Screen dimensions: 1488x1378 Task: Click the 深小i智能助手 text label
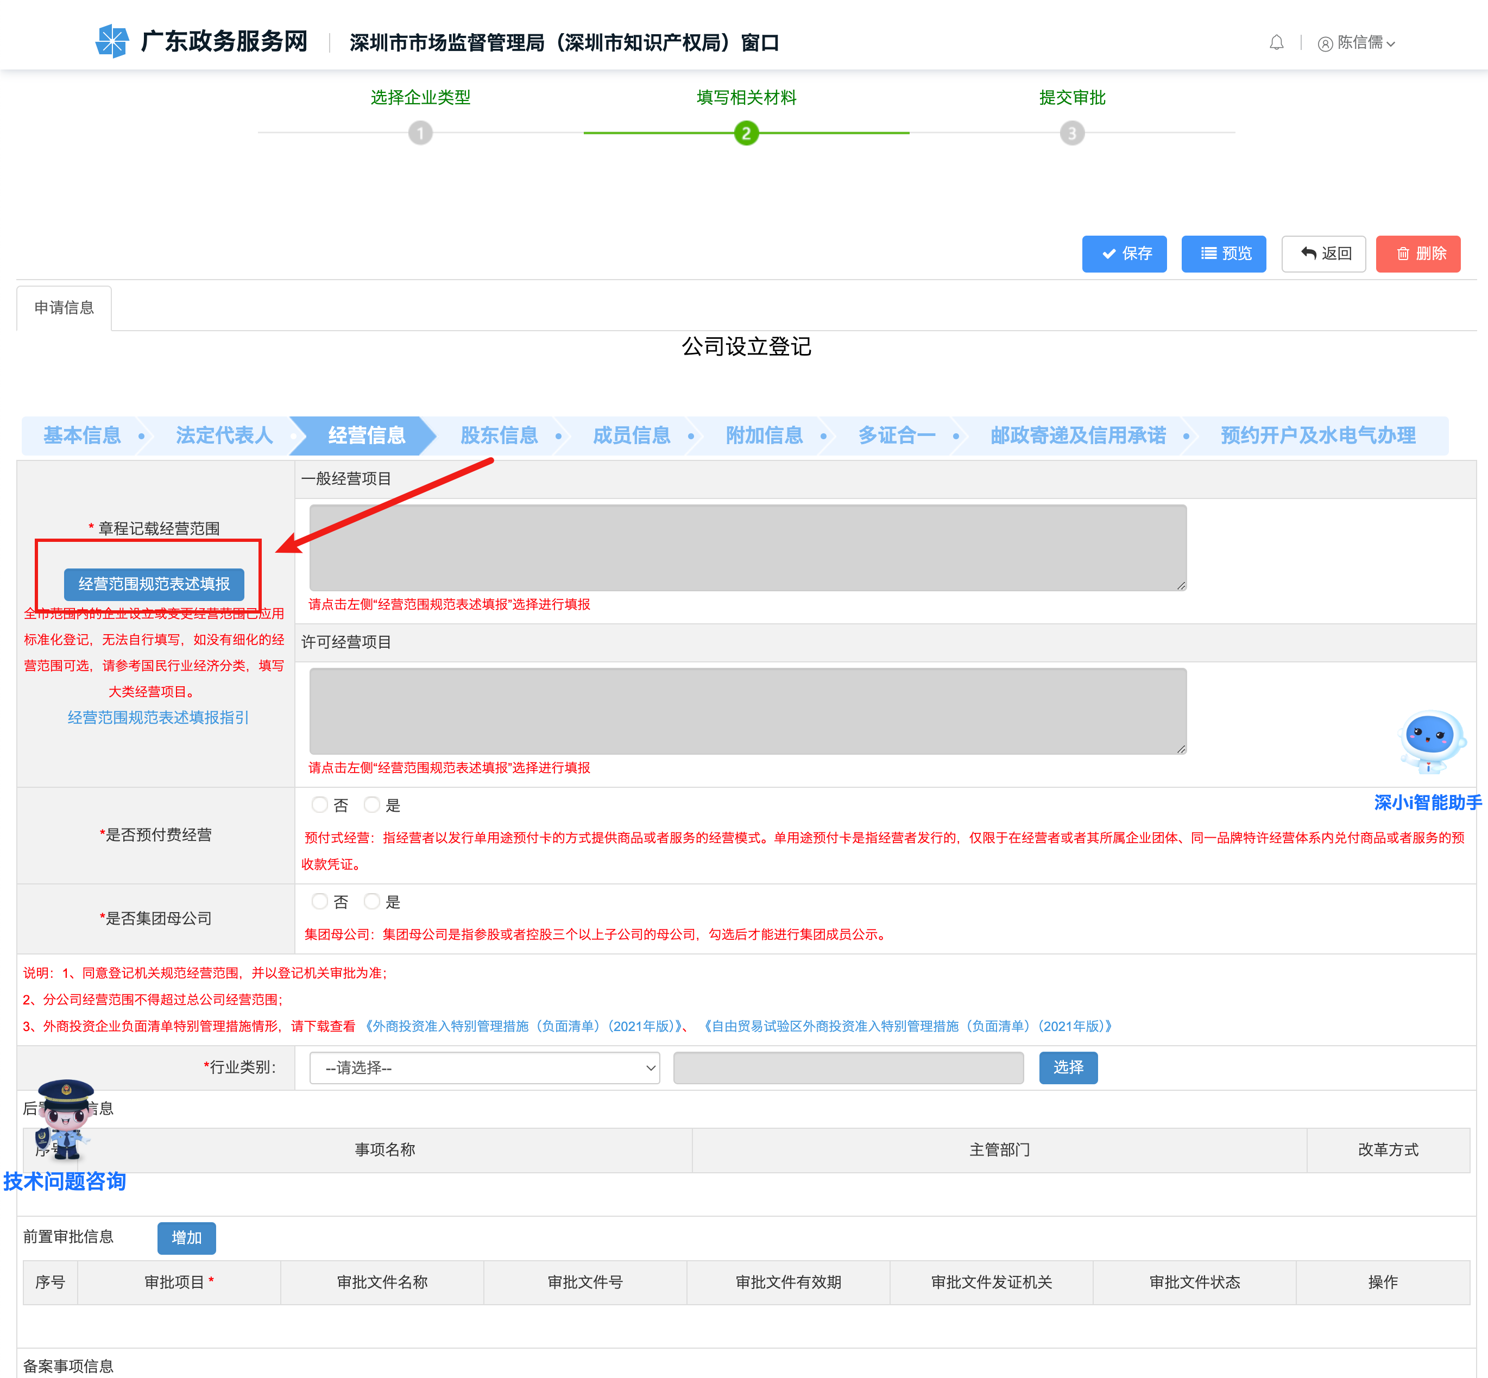tap(1428, 803)
